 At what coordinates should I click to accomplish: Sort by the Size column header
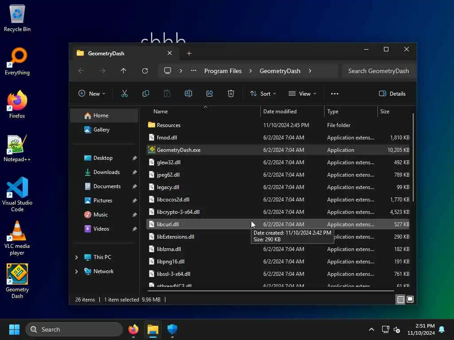coord(394,111)
